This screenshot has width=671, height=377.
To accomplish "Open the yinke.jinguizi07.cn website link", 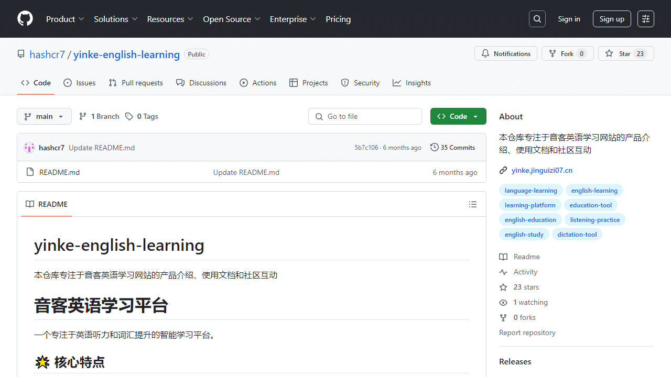I will click(x=542, y=170).
